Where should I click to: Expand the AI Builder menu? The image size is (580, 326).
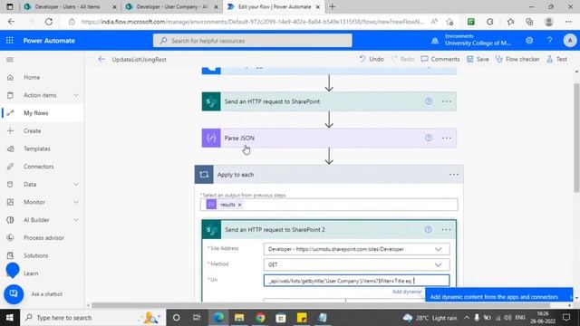pos(76,220)
